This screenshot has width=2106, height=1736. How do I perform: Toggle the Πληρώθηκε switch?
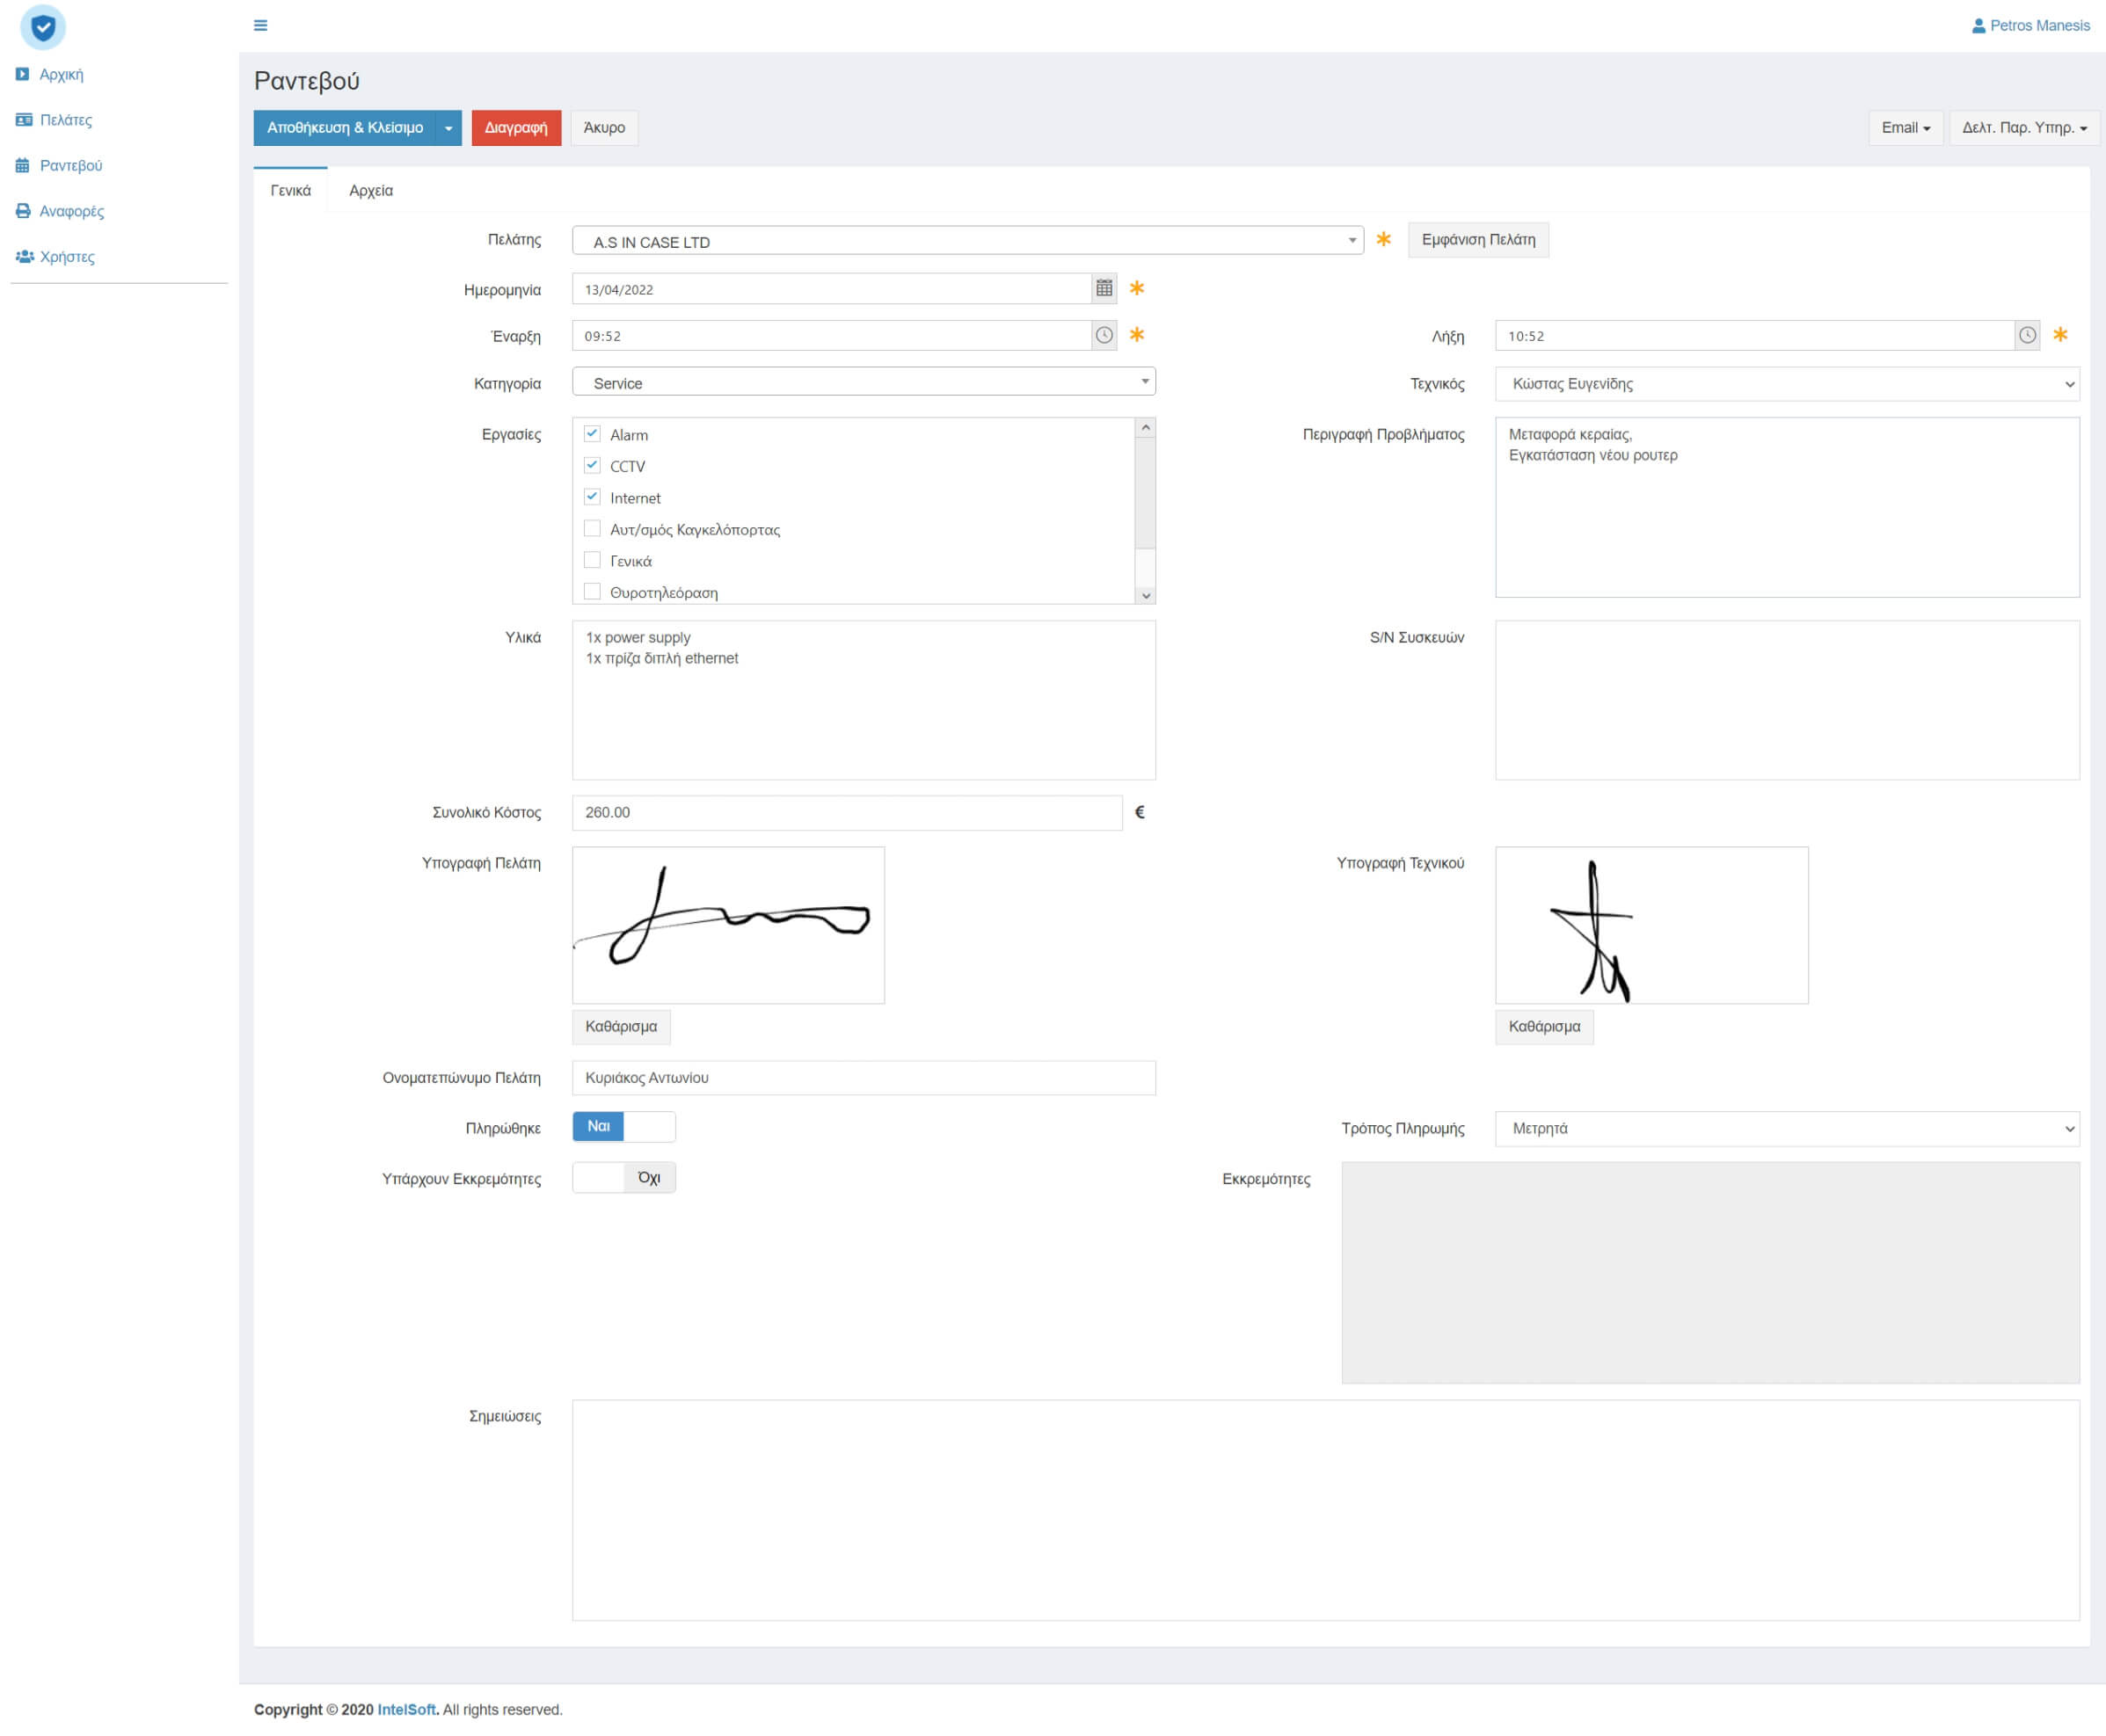[x=623, y=1127]
